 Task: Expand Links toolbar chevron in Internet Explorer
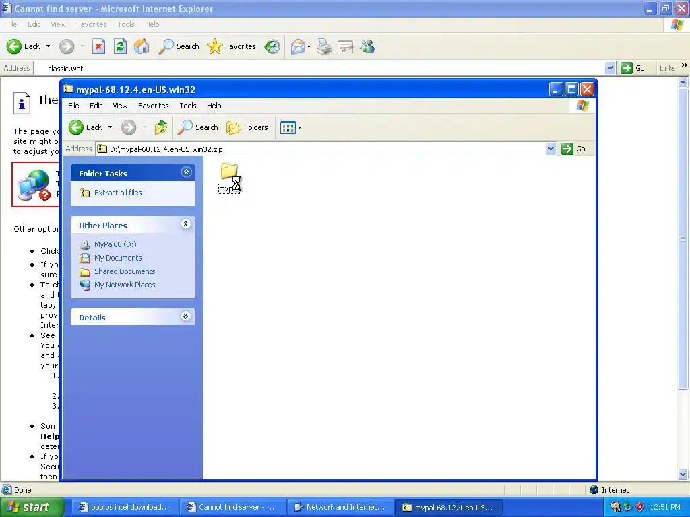click(x=685, y=65)
